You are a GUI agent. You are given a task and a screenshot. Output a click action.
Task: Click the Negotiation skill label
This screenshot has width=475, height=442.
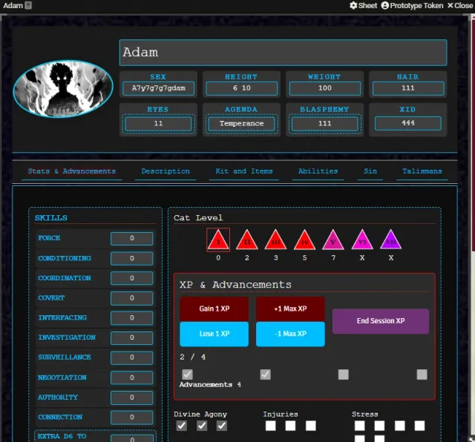click(x=62, y=377)
